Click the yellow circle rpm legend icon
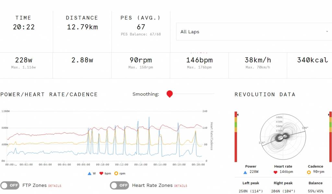332x194 pixels. [116, 173]
